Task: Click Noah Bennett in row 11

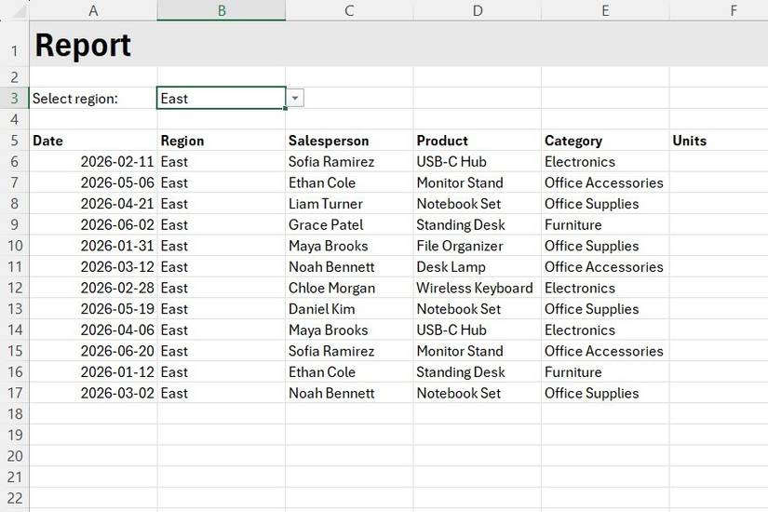Action: coord(349,266)
